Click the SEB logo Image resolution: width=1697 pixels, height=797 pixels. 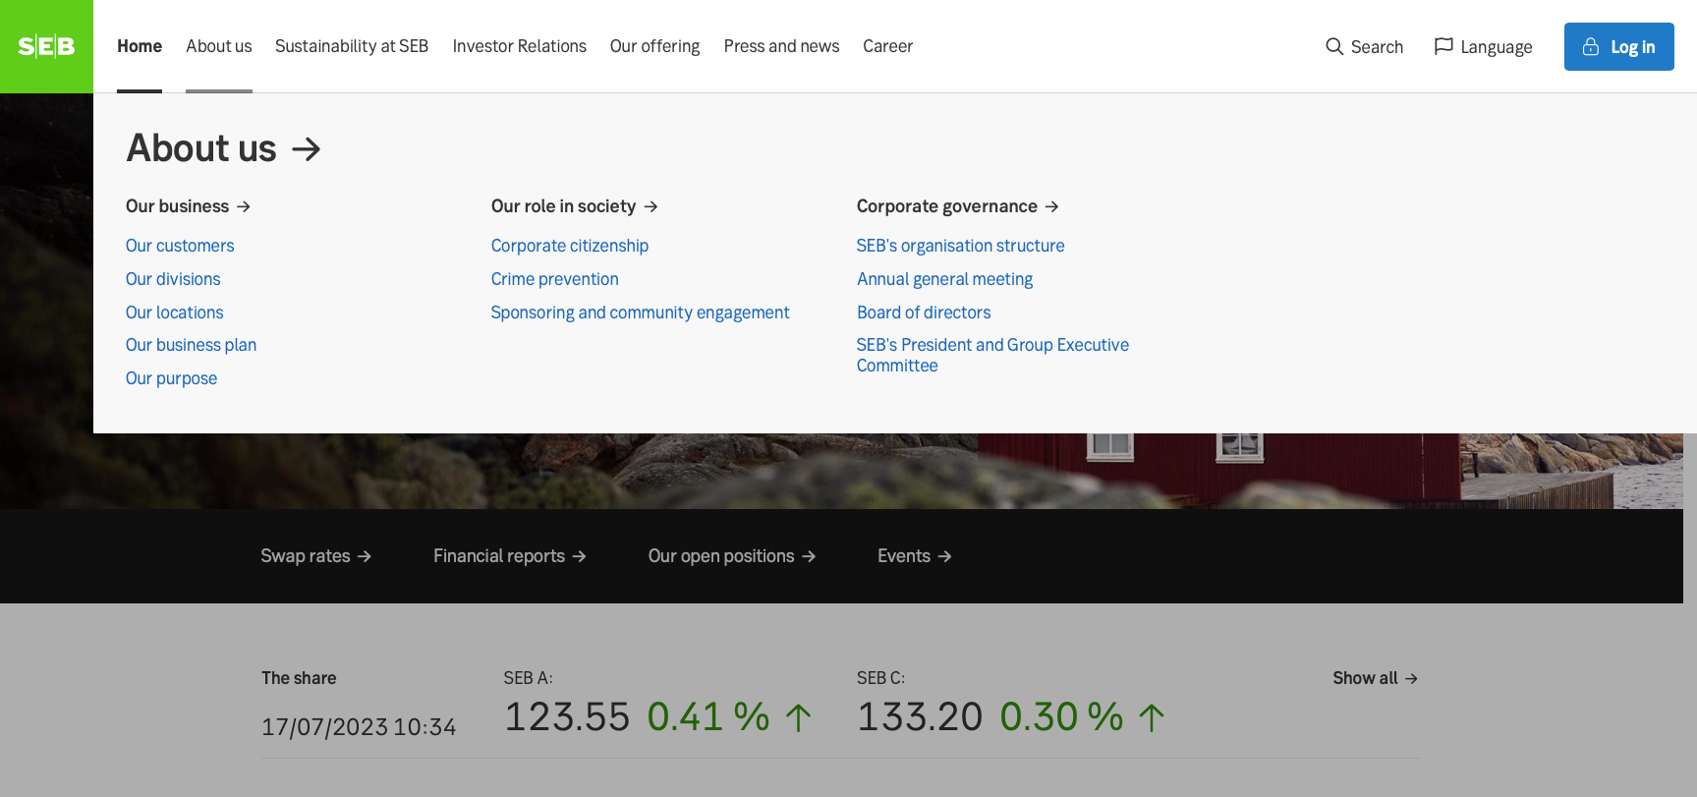pyautogui.click(x=46, y=46)
